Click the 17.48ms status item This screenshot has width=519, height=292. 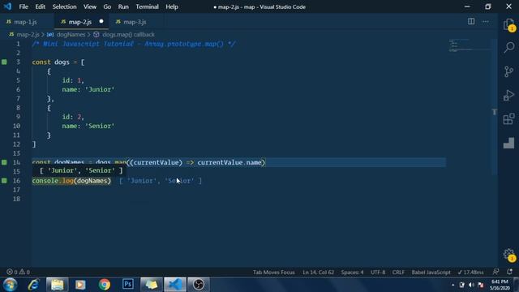click(x=470, y=273)
